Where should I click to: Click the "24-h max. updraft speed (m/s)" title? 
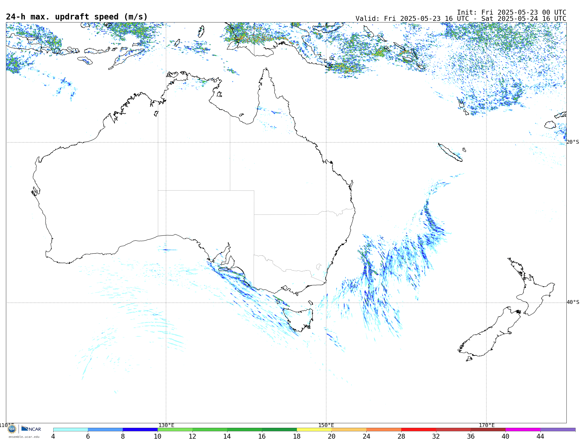[x=77, y=17]
